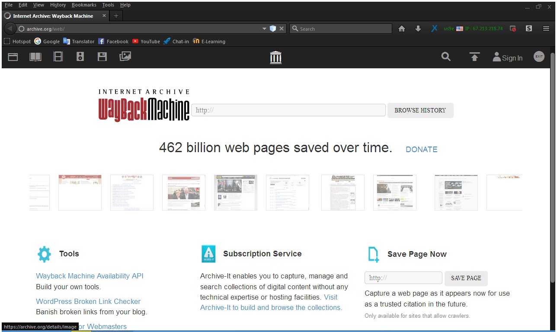Open the Audio speaker icon
The height and width of the screenshot is (332, 557).
pos(80,57)
